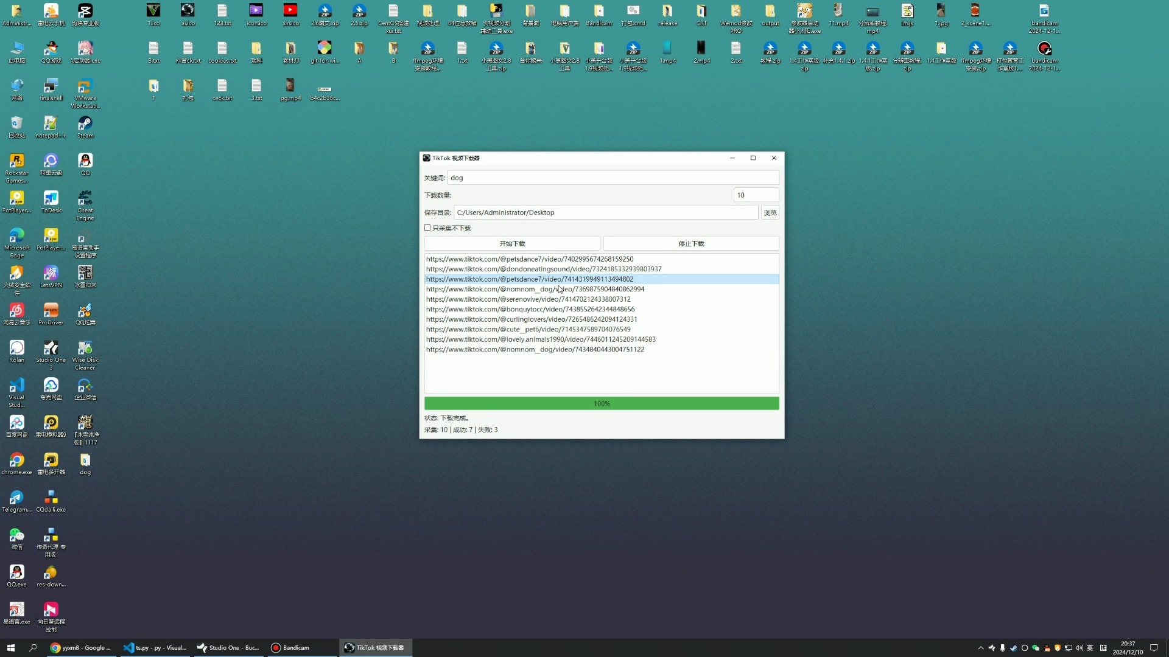The image size is (1169, 657).
Task: Open lm.js file icon
Action: 907,15
